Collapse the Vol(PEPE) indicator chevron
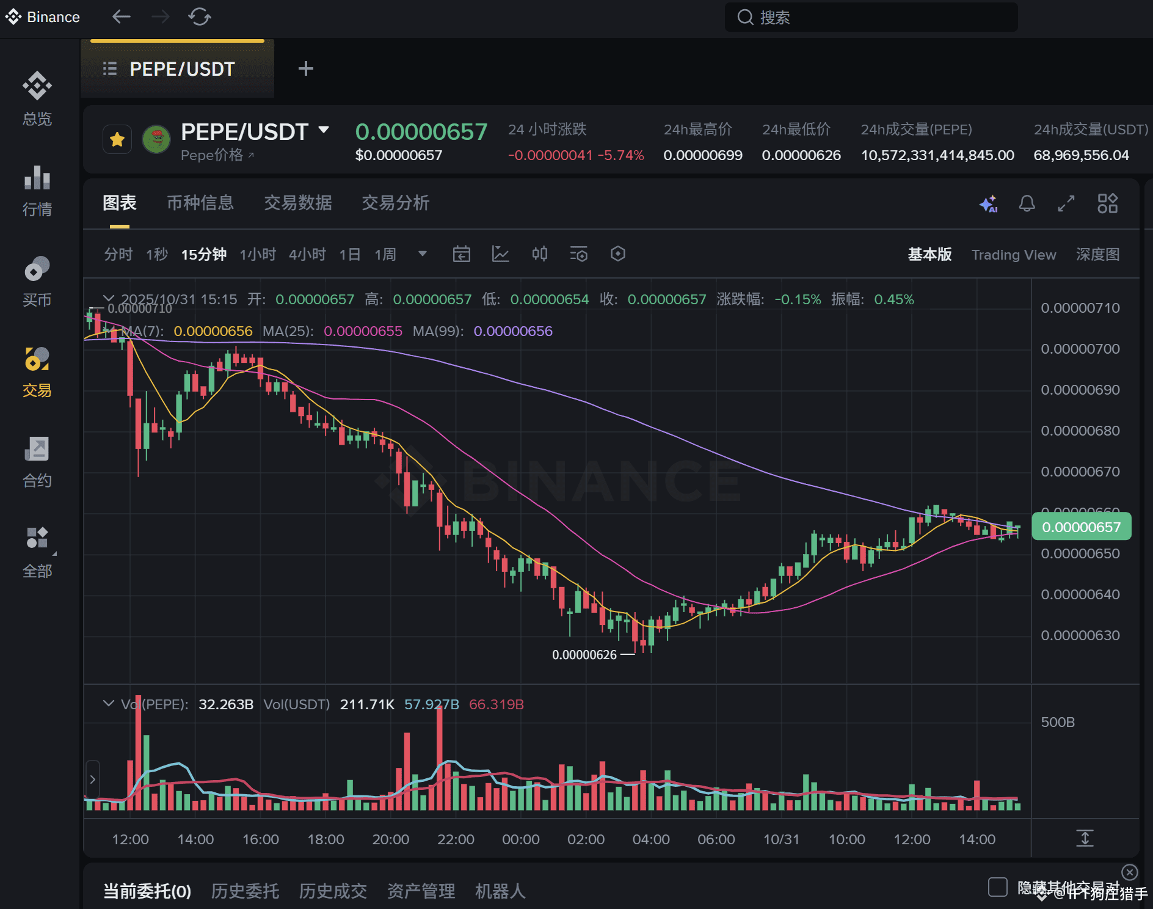The image size is (1153, 909). (x=109, y=704)
